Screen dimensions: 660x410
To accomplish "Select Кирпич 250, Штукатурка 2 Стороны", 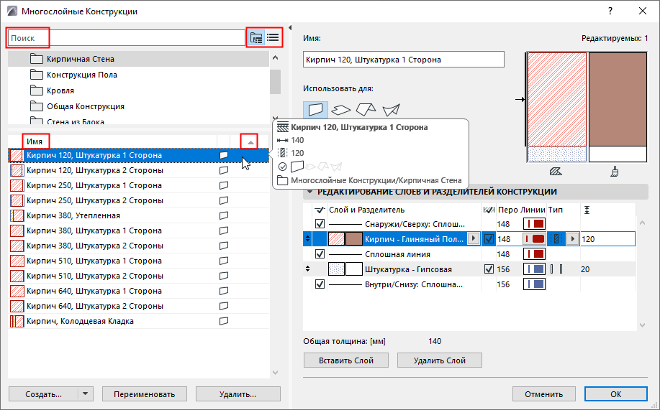I will click(138, 200).
